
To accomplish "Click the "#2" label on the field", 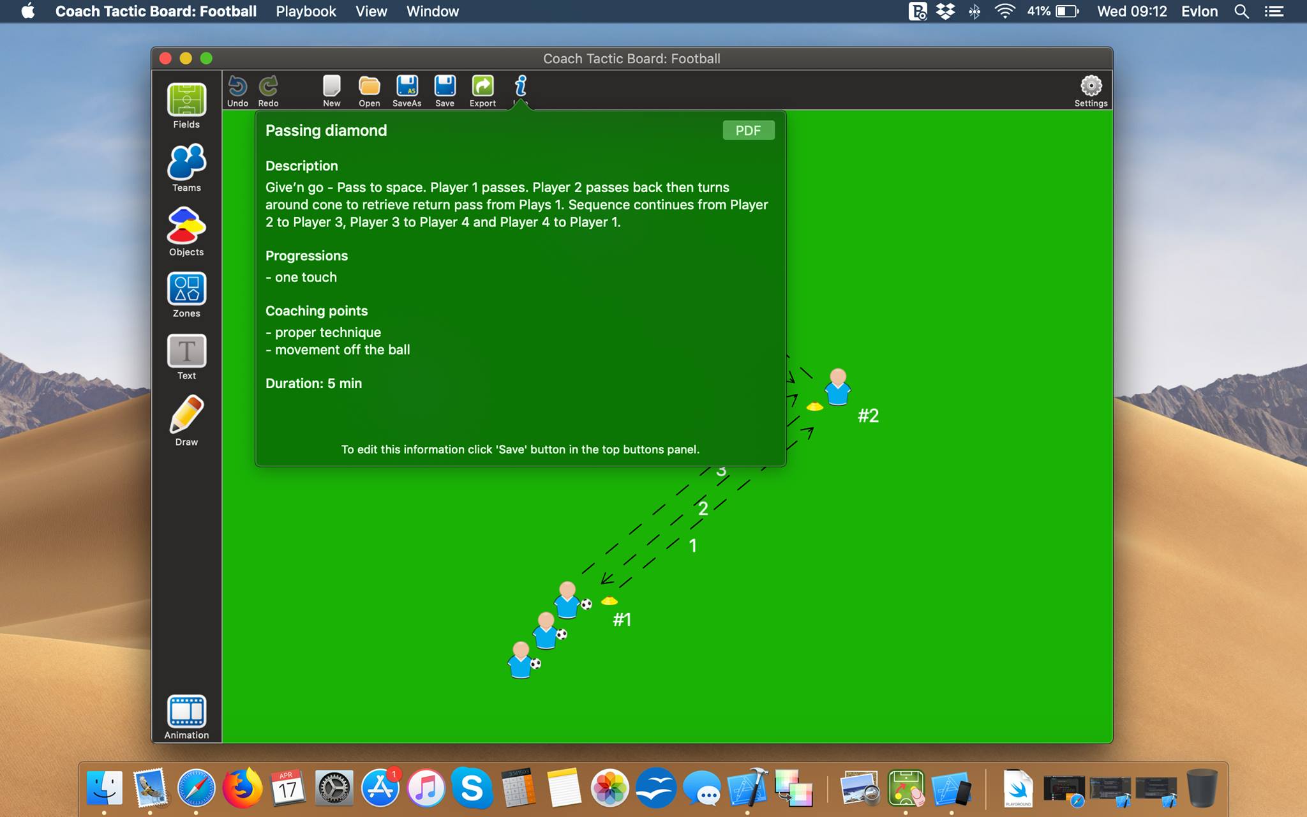I will [x=869, y=416].
